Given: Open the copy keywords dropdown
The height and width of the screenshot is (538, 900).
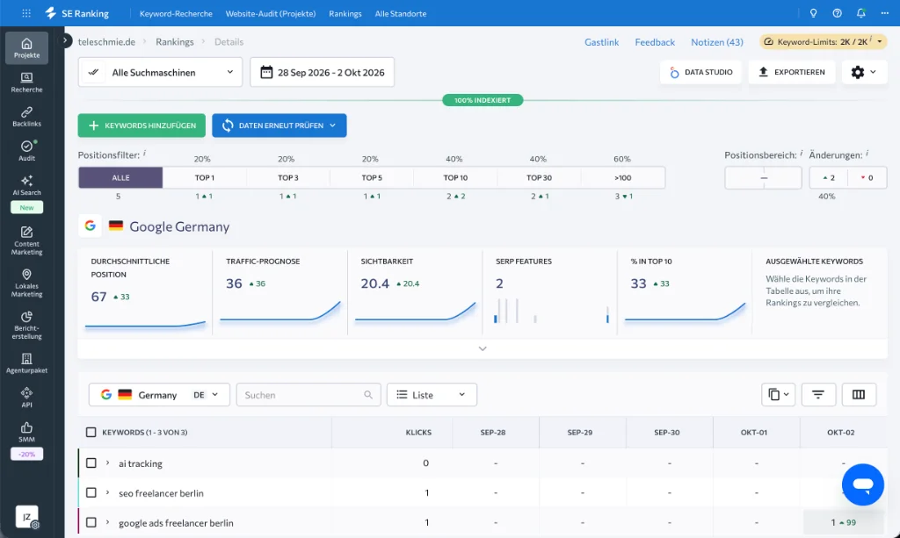Looking at the screenshot, I should 779,395.
